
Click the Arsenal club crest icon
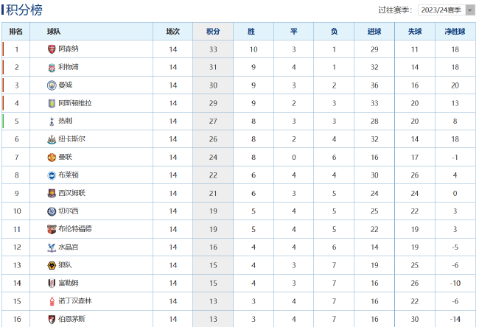tap(52, 49)
